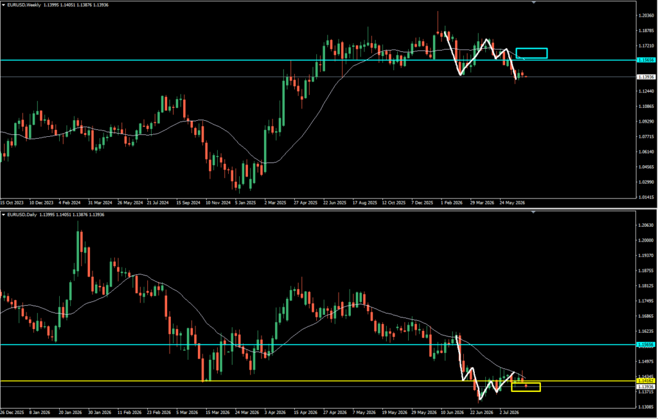Click the 27 Apr 2026 date label
This screenshot has height=419, width=658.
coord(334,413)
